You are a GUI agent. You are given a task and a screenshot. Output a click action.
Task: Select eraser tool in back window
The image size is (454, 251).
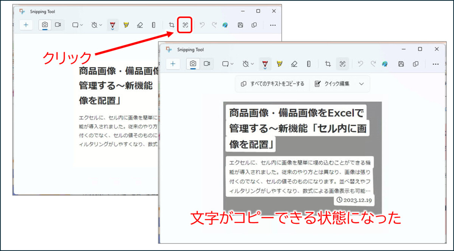coord(140,25)
